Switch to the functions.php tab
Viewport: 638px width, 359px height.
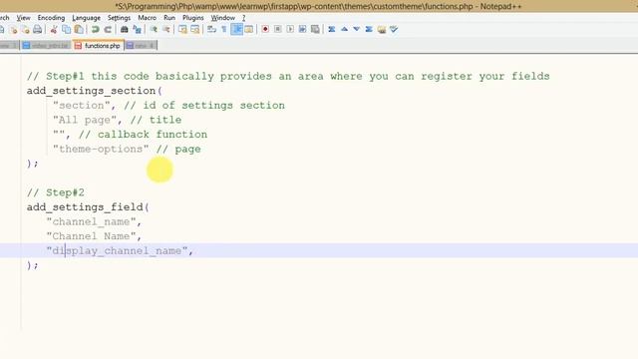(x=98, y=46)
